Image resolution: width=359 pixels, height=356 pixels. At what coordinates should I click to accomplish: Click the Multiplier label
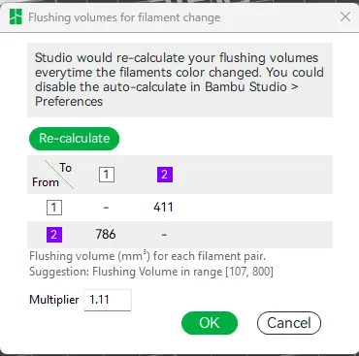click(x=54, y=300)
